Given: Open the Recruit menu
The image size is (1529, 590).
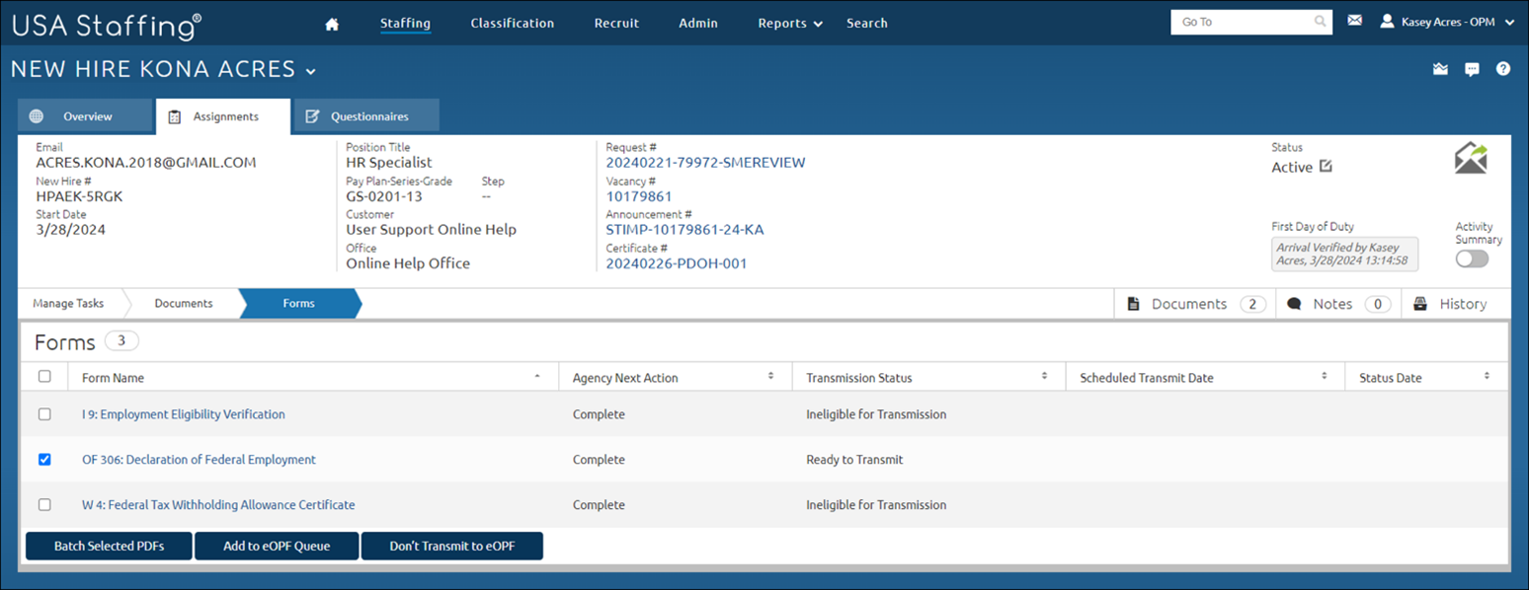Looking at the screenshot, I should (x=616, y=24).
